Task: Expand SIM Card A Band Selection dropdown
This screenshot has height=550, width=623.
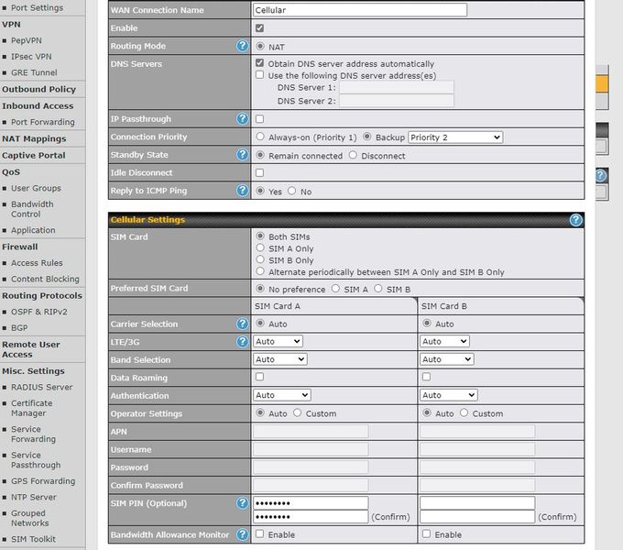Action: coord(279,359)
